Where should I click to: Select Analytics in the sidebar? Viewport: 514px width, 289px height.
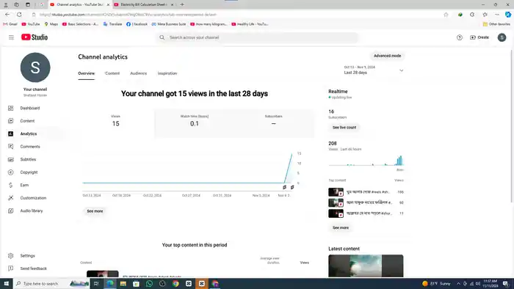click(29, 133)
